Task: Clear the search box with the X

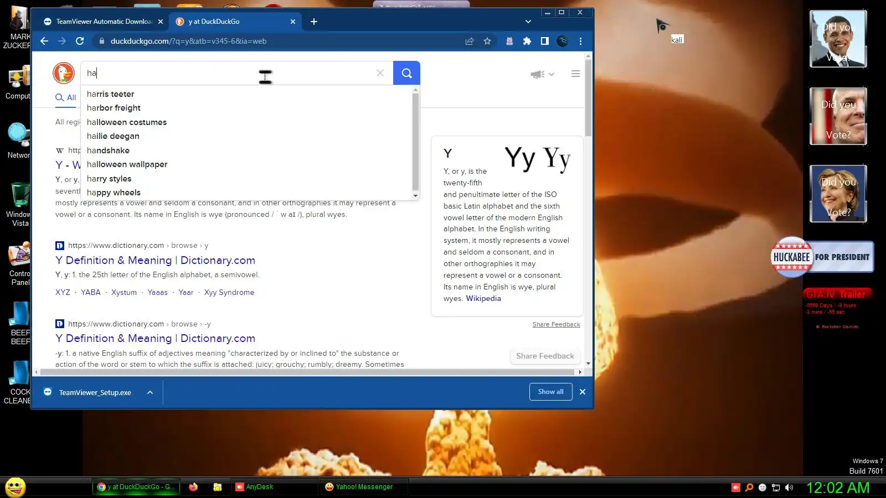Action: pyautogui.click(x=380, y=73)
